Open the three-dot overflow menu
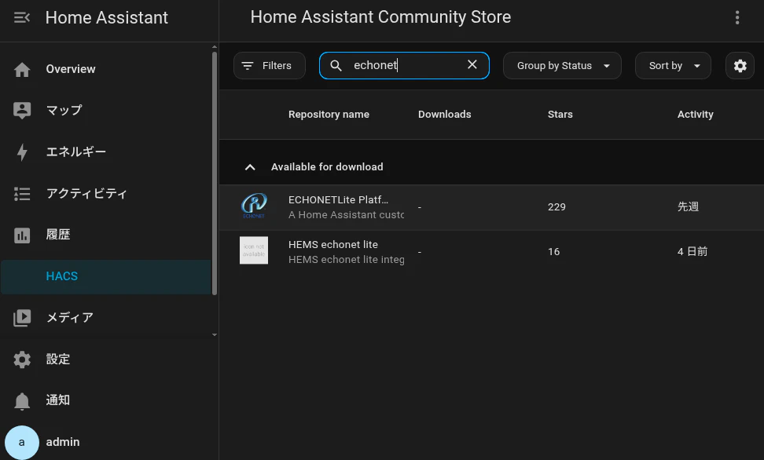This screenshot has width=764, height=460. point(737,17)
